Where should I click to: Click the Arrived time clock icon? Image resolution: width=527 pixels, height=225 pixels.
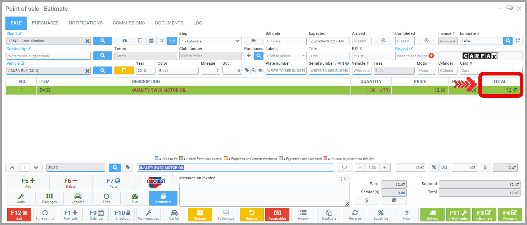pos(383,41)
